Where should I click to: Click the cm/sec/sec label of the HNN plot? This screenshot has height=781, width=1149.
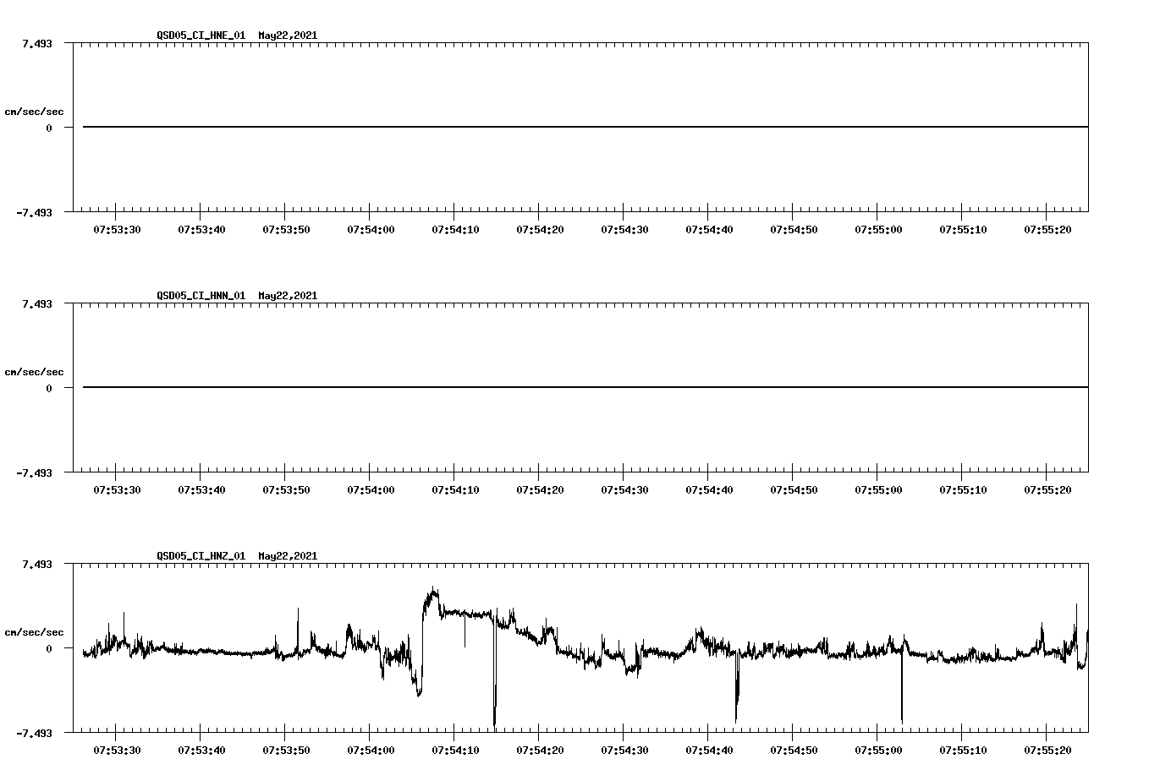point(35,371)
